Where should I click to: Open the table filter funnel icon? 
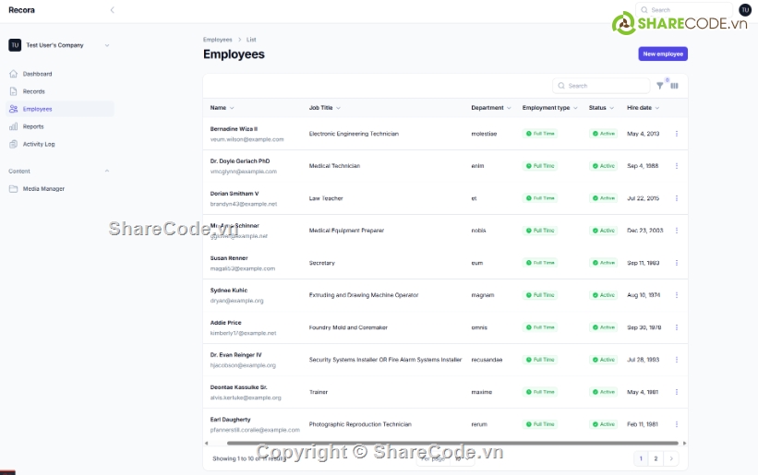(x=659, y=86)
